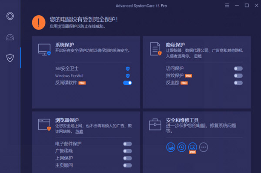Image resolution: width=261 pixels, height=173 pixels.
Task: Click the PRO badge beside 反追踪
Action: tap(184, 83)
